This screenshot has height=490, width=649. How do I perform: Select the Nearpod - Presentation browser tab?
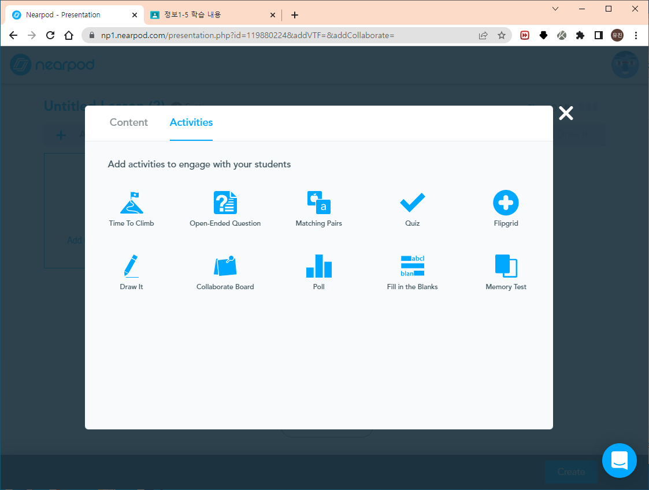[75, 15]
